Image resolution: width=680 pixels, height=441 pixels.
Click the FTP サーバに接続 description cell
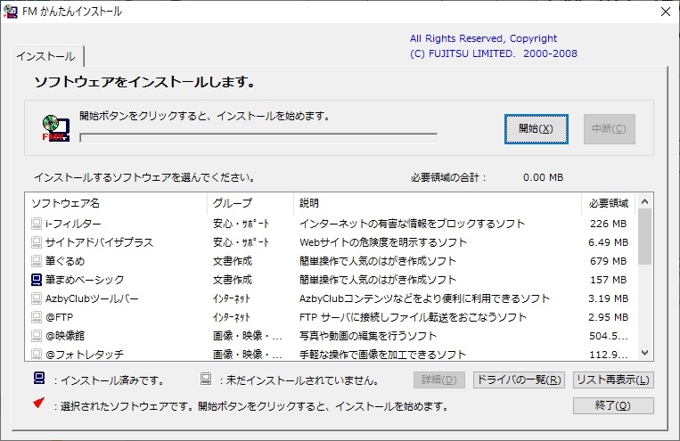(413, 317)
